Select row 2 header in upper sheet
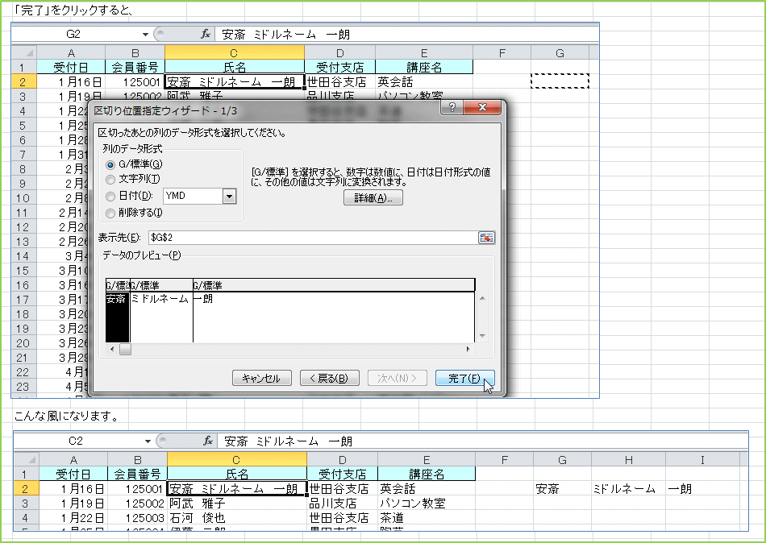The height and width of the screenshot is (543, 766). [24, 81]
